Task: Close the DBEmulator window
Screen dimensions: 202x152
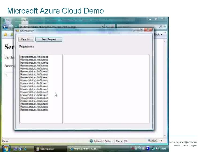Action: tap(148, 30)
